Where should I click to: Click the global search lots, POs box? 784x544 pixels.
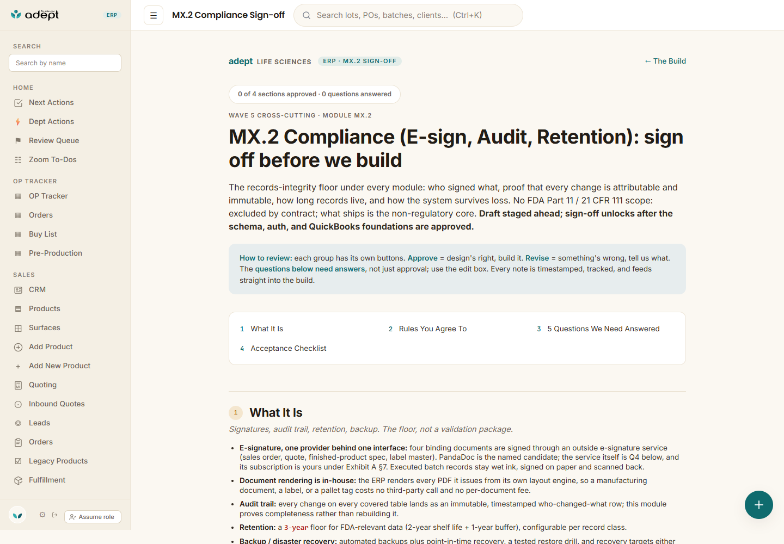(x=408, y=15)
